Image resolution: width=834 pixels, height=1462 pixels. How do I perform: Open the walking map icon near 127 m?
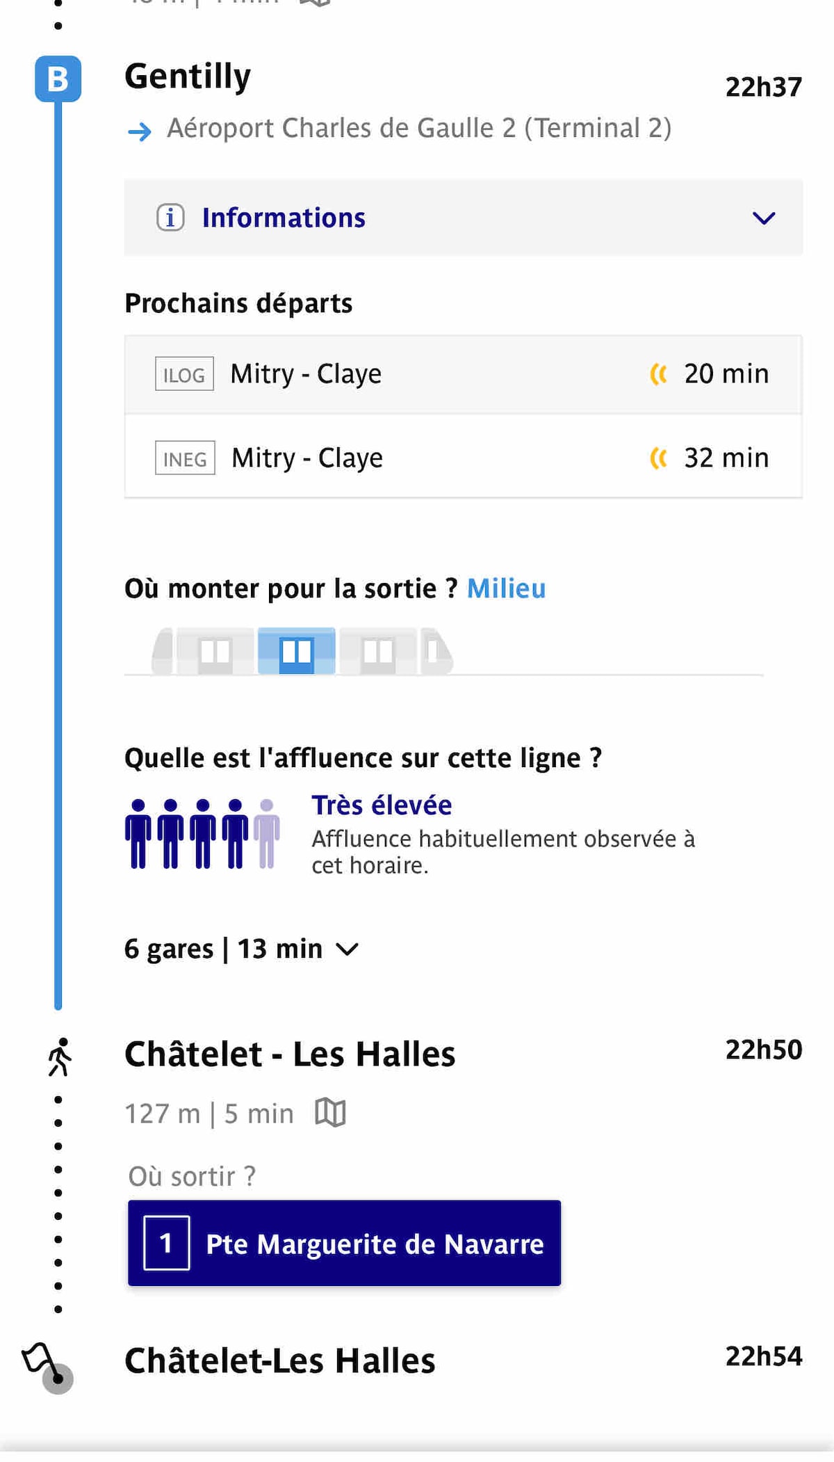coord(330,1112)
